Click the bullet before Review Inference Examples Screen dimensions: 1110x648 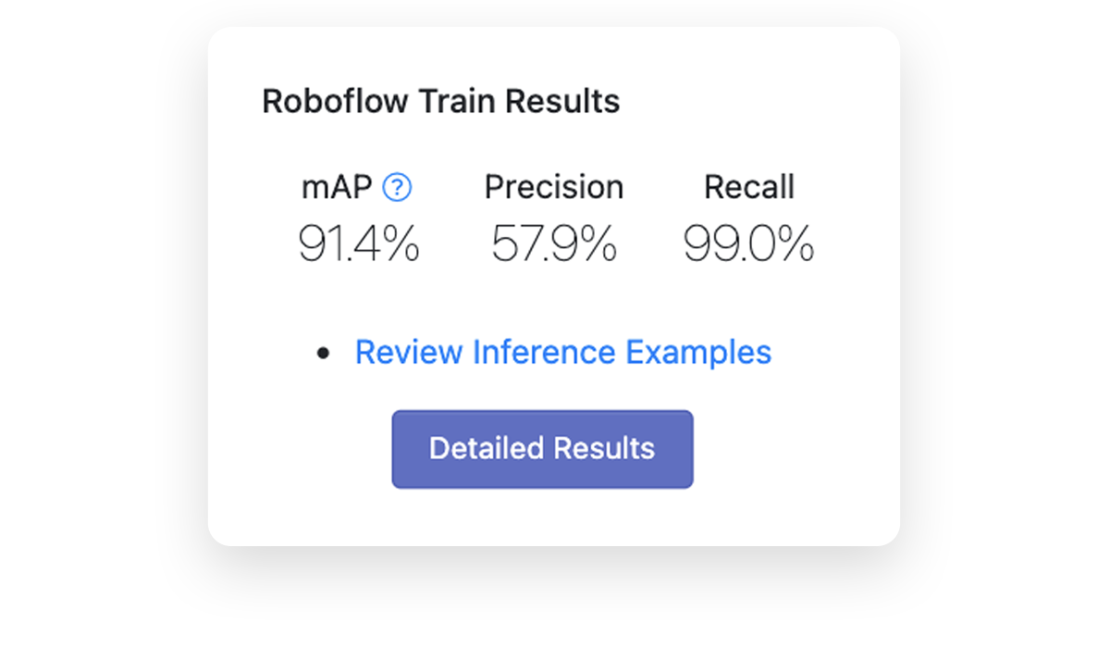point(322,354)
